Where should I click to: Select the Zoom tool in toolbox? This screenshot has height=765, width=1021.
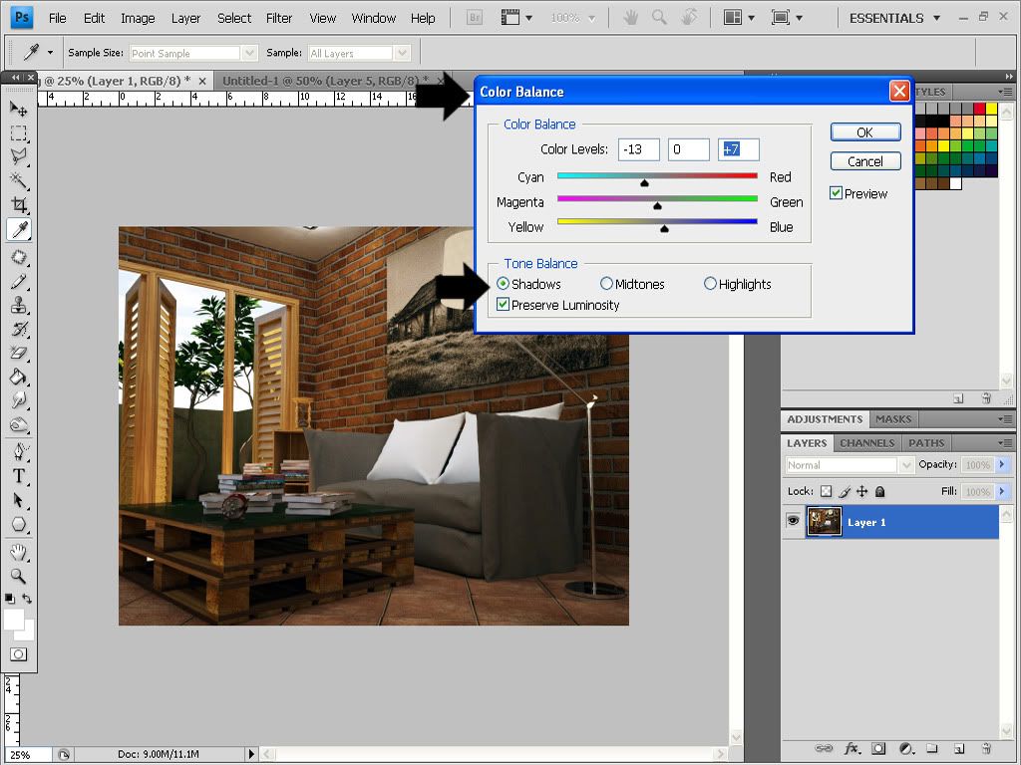(19, 575)
